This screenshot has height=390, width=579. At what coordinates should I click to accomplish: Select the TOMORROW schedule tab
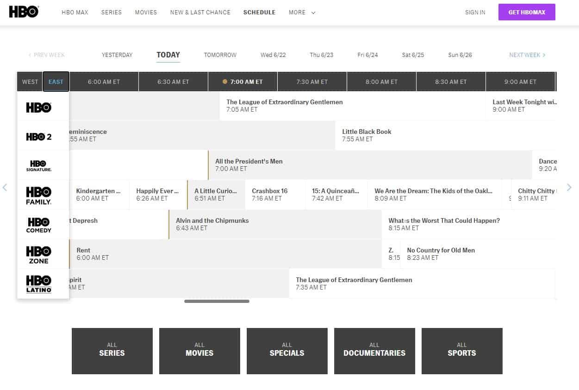point(220,55)
